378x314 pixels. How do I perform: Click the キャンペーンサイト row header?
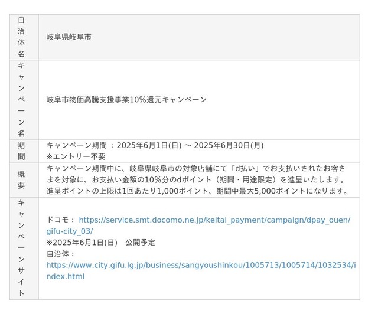coord(24,248)
